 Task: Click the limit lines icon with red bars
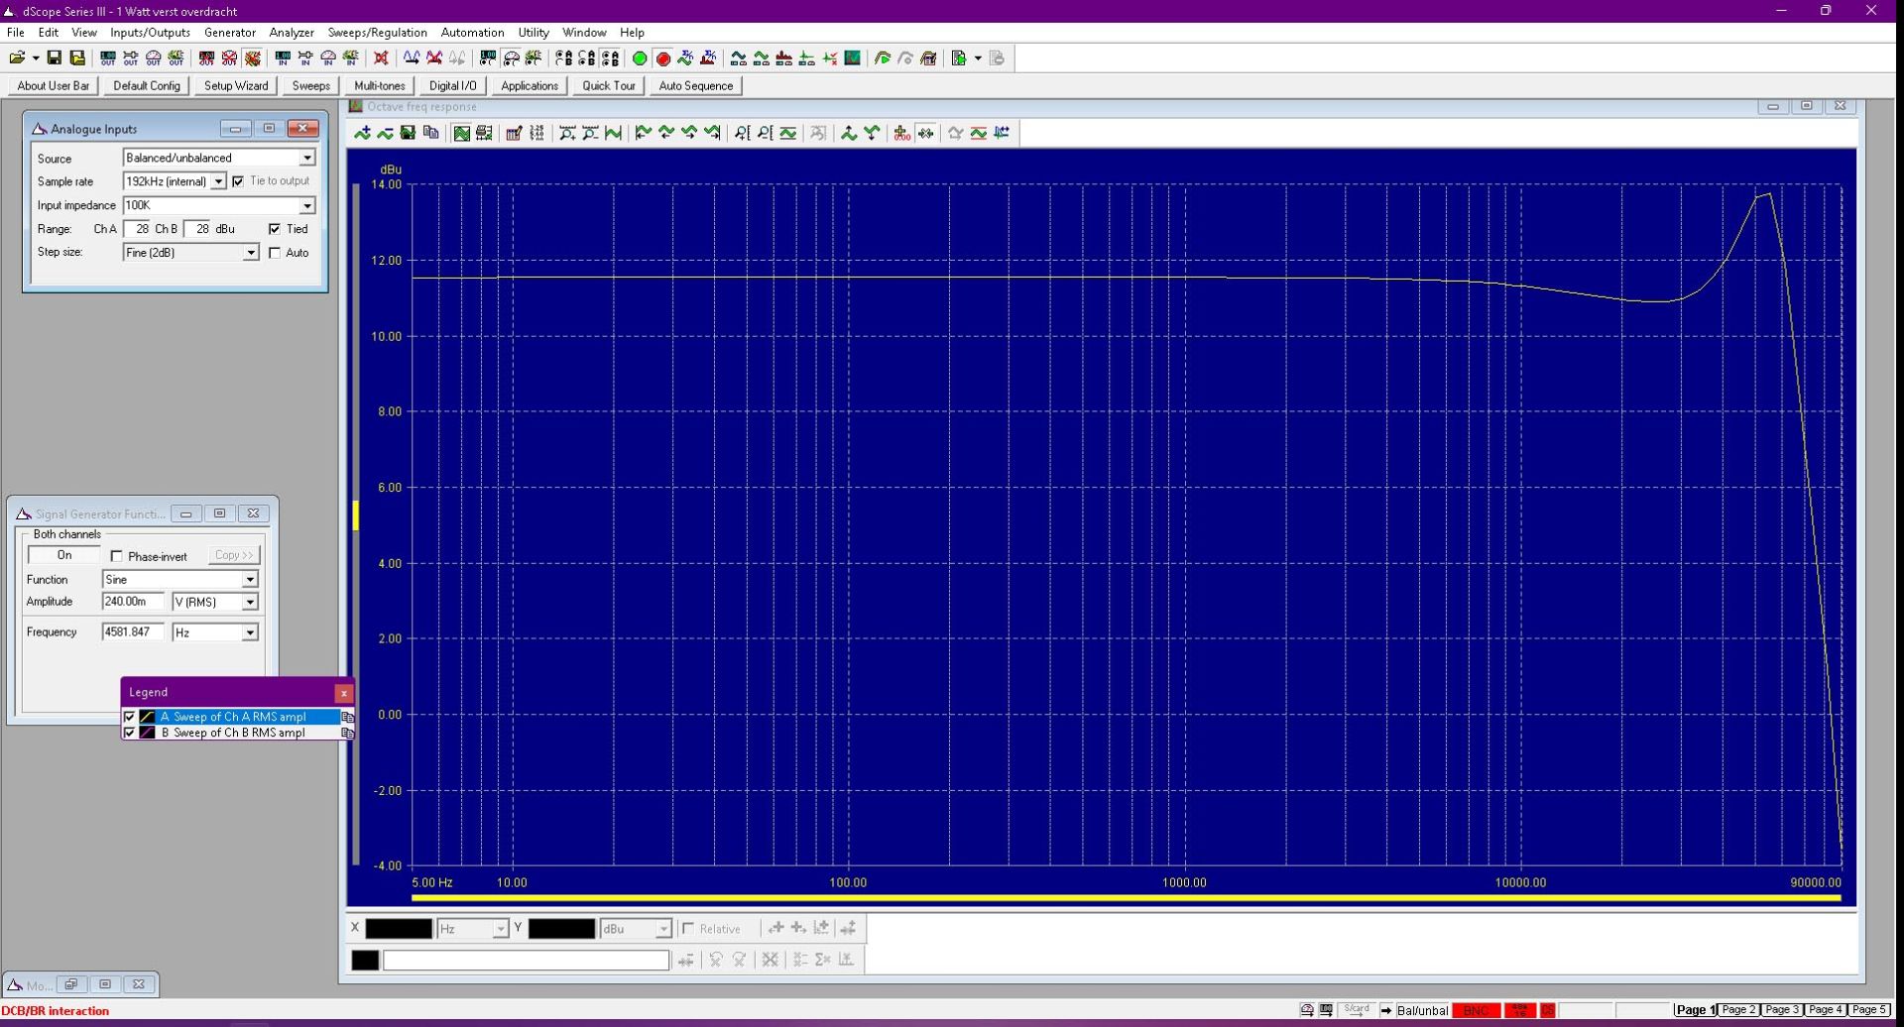(x=979, y=133)
